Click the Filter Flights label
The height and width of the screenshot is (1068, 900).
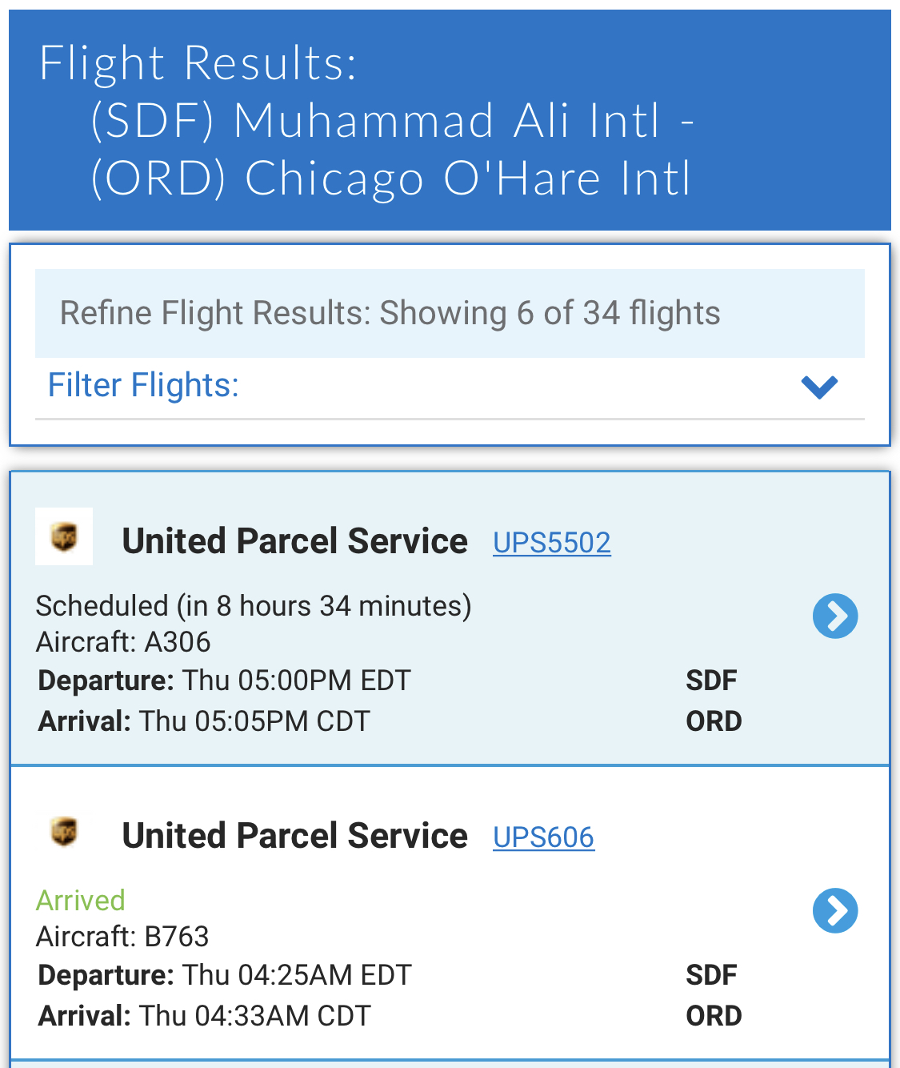coord(143,386)
